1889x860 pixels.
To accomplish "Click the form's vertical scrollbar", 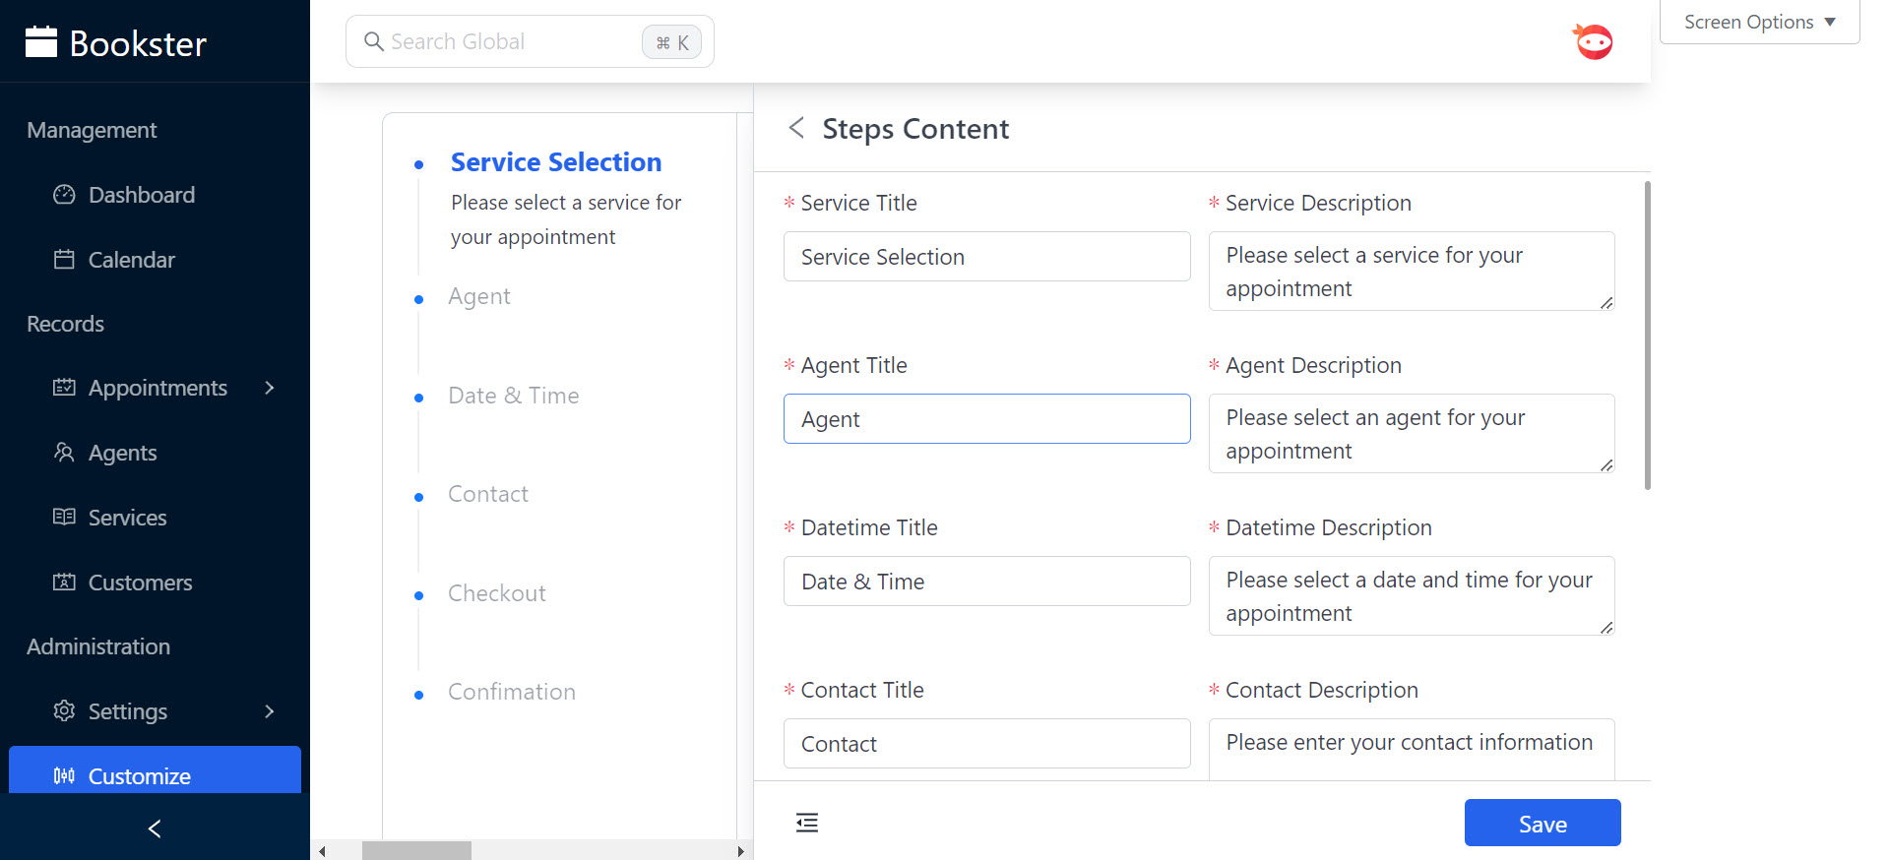I will (1647, 335).
